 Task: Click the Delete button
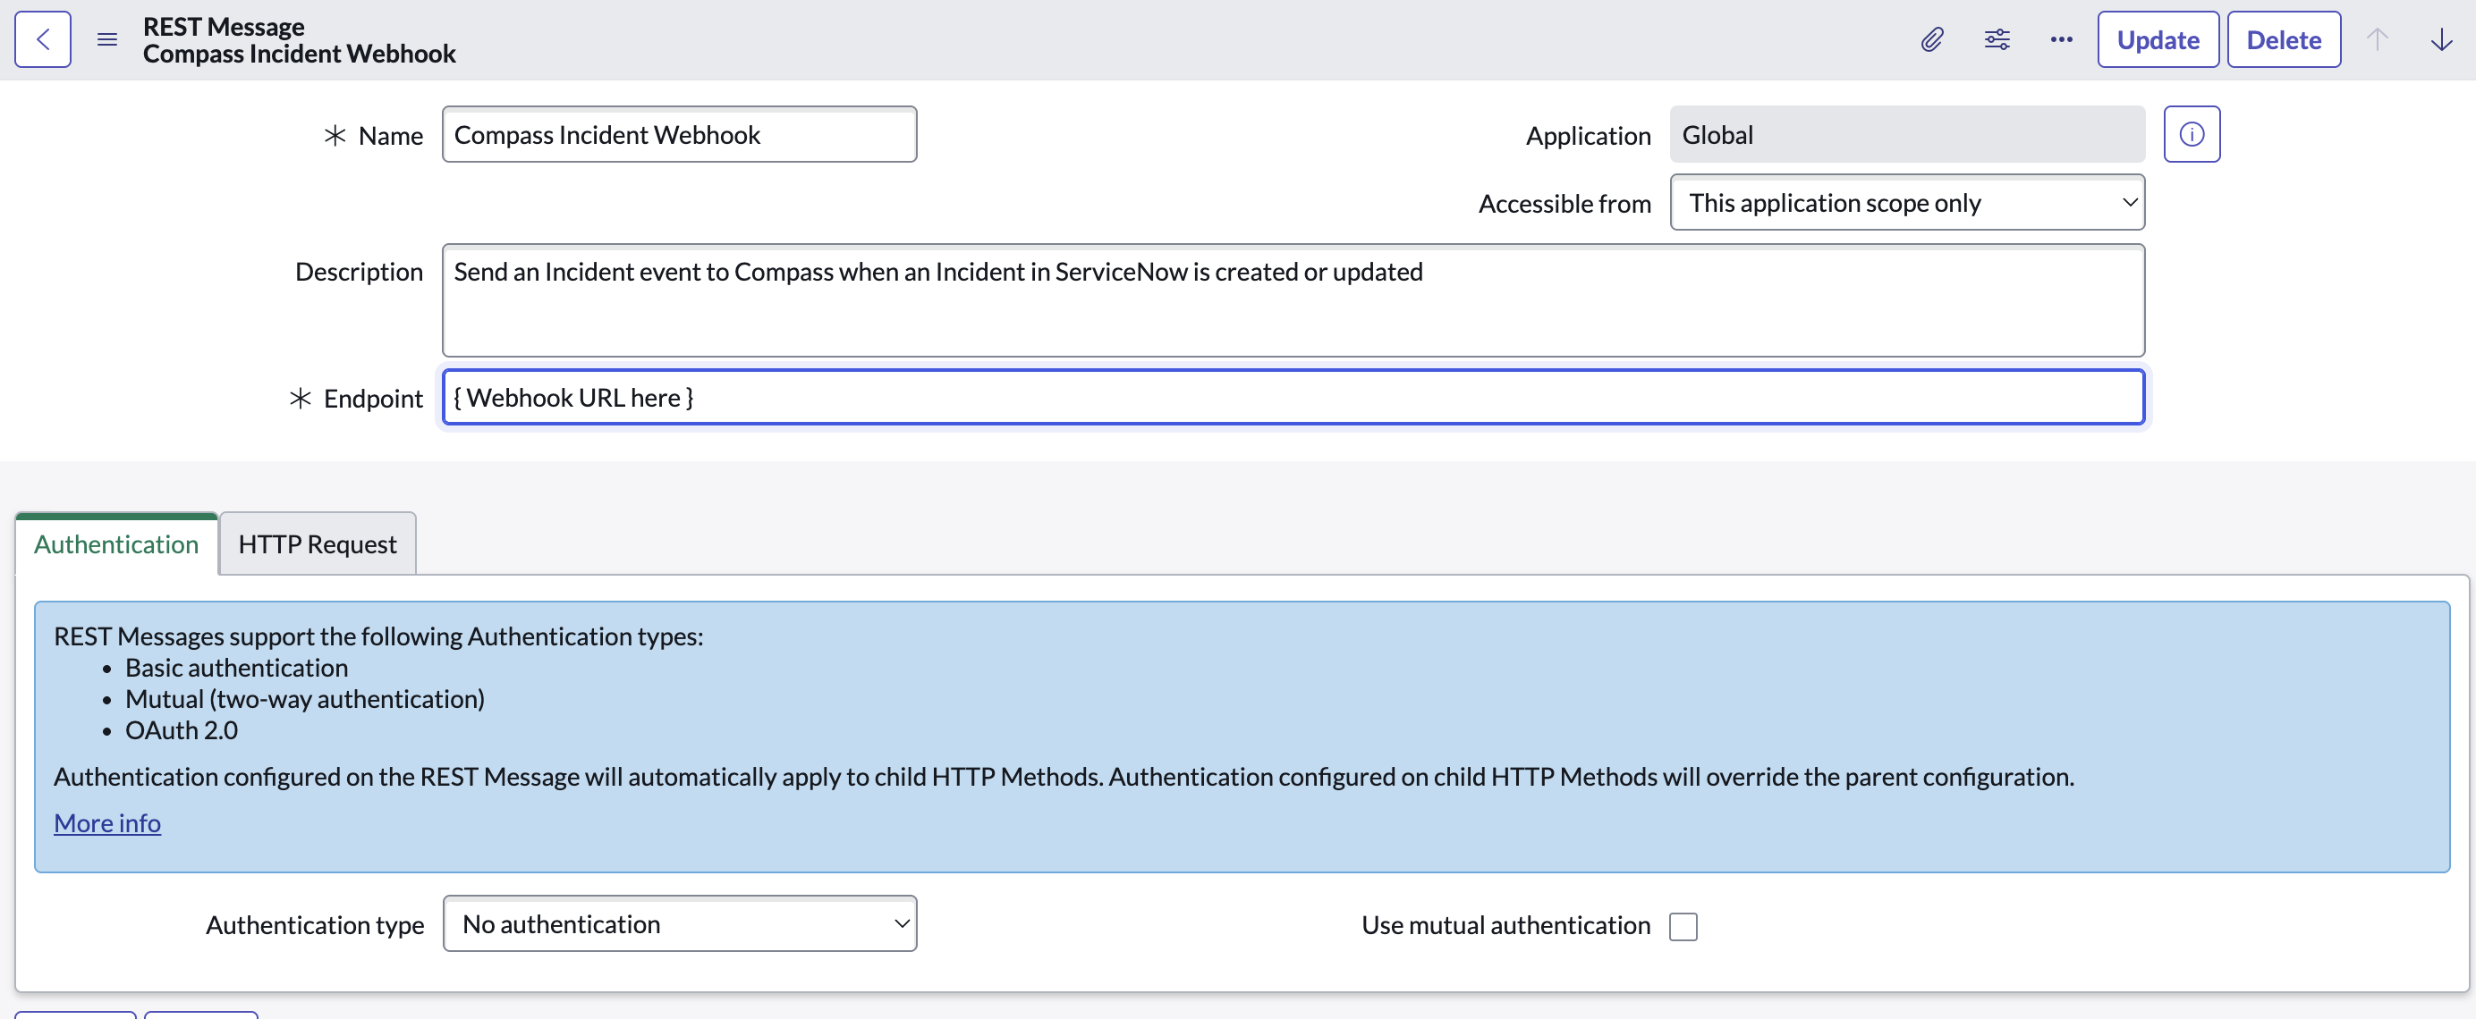tap(2283, 38)
